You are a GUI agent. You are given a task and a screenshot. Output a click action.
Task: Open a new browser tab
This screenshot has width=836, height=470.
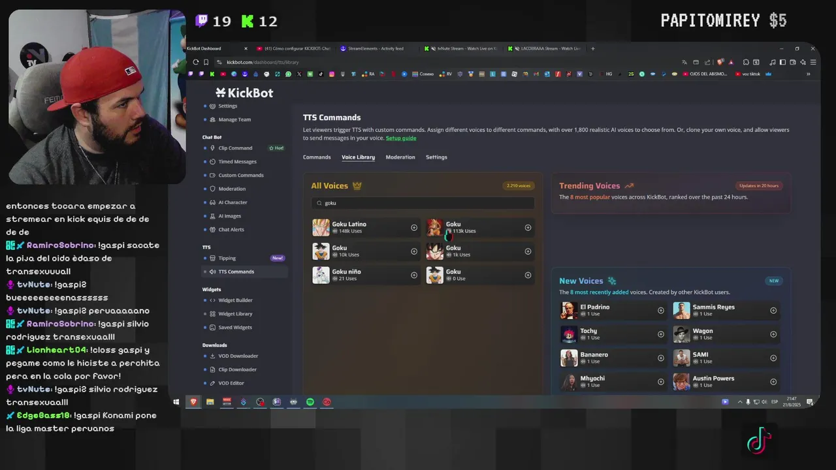point(593,48)
